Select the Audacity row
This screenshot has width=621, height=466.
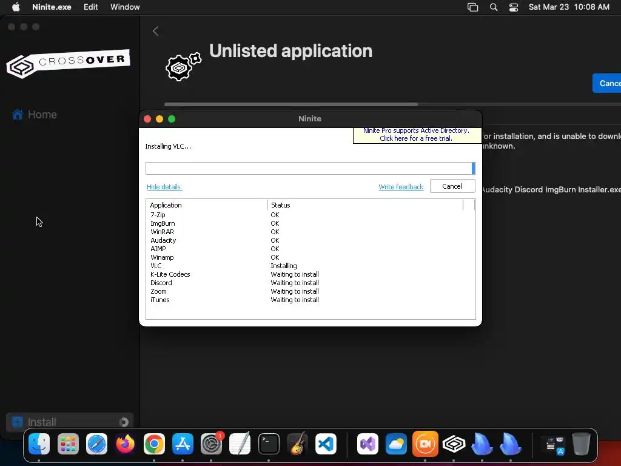pyautogui.click(x=310, y=240)
